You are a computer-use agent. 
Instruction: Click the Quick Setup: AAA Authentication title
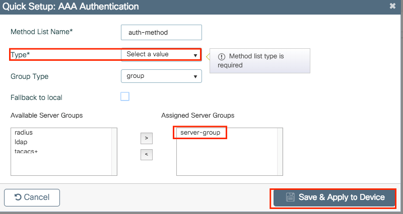point(71,7)
